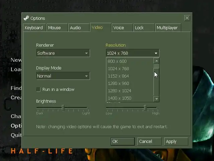Image resolution: width=214 pixels, height=161 pixels.
Task: Click the Cancel button
Action: tap(149, 142)
